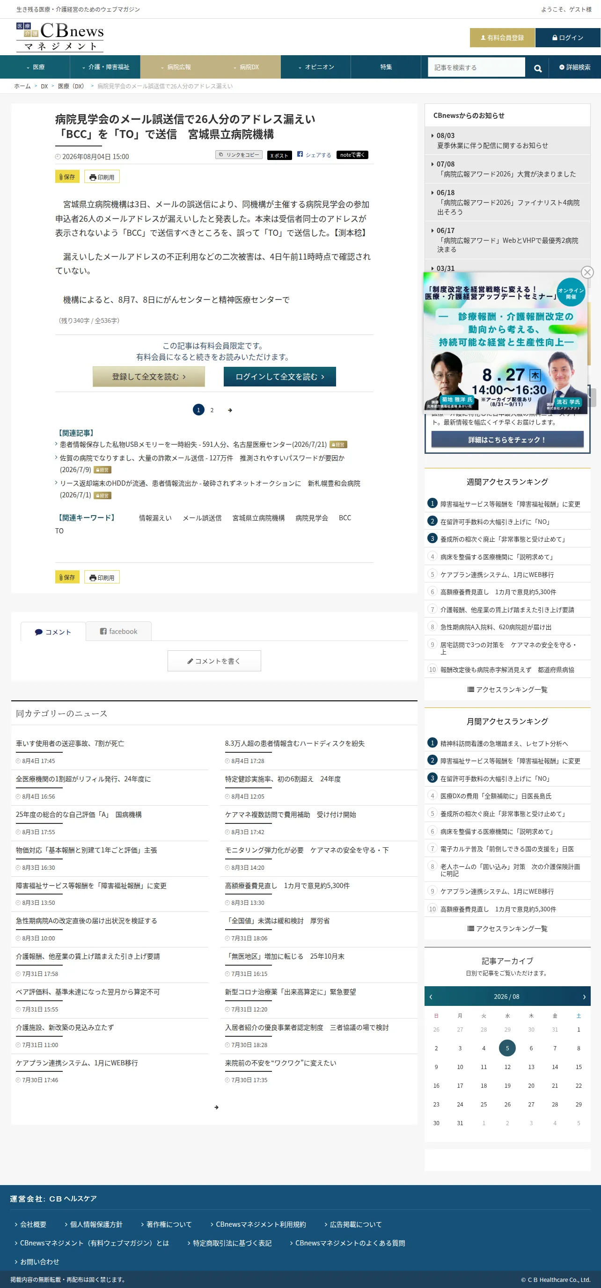Open monthly アクセスランキング一覧 link

pyautogui.click(x=507, y=929)
